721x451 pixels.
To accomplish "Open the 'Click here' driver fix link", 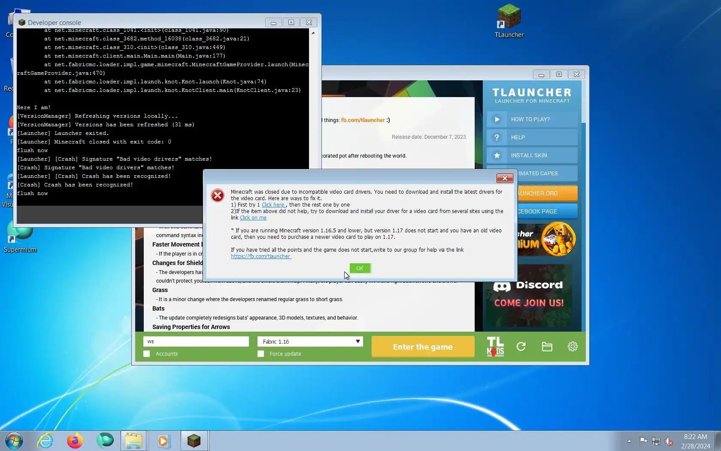I will (273, 205).
